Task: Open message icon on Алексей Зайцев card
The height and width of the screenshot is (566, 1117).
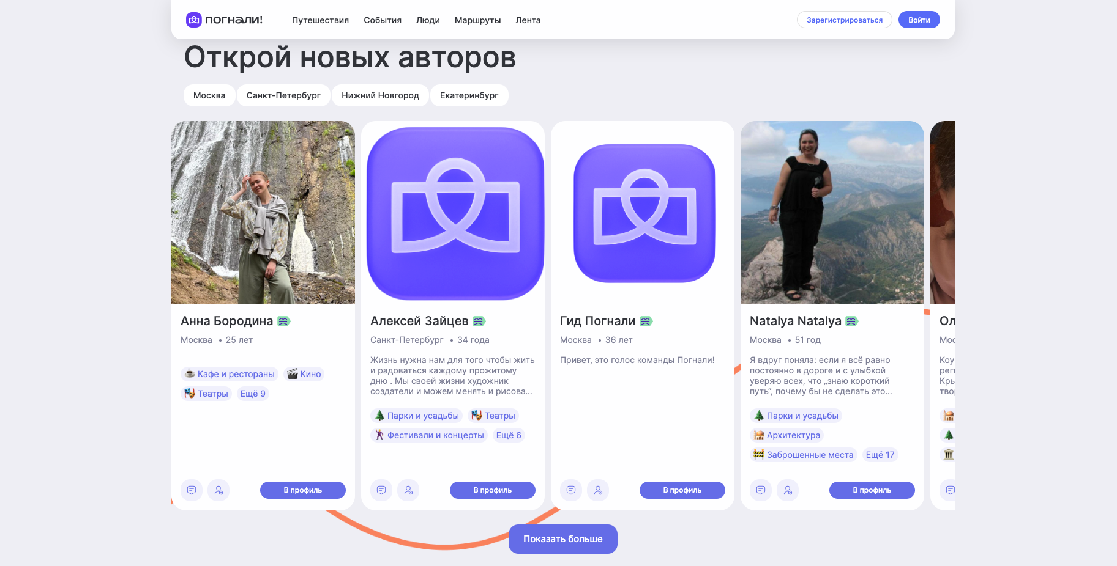Action: tap(381, 490)
